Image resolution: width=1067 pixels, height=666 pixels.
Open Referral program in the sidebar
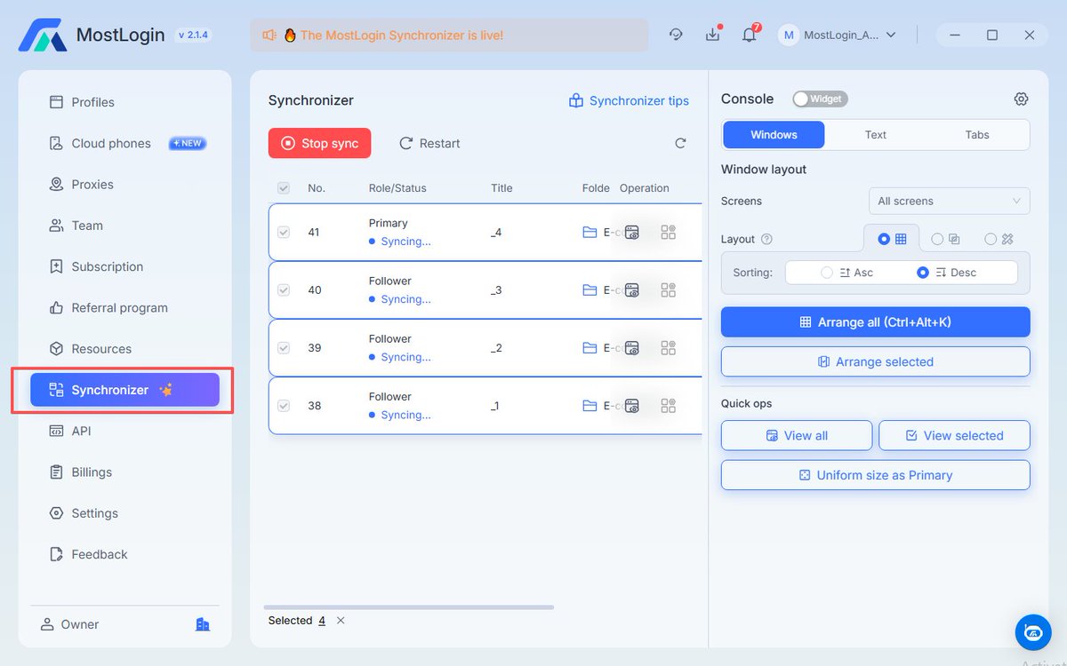[124, 308]
